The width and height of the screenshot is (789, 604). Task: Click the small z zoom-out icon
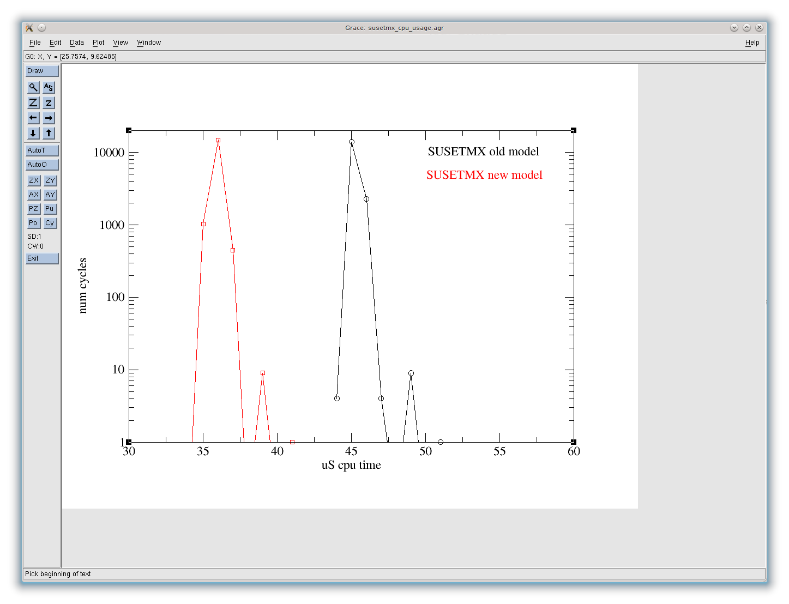point(49,102)
